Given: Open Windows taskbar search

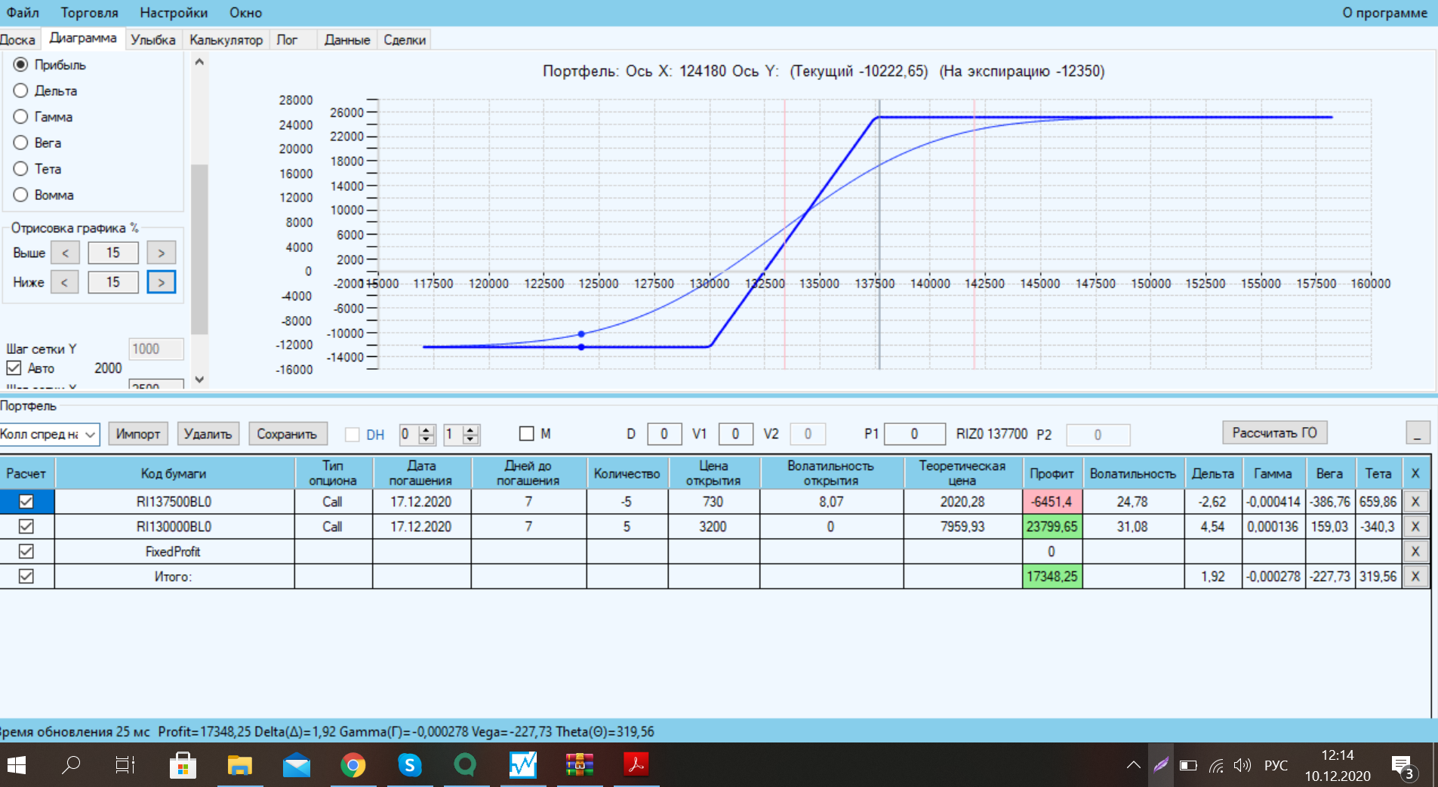Looking at the screenshot, I should [x=71, y=765].
